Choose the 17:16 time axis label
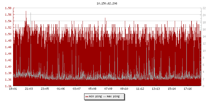Viewport: 209px width, 104px height. pyautogui.click(x=188, y=89)
